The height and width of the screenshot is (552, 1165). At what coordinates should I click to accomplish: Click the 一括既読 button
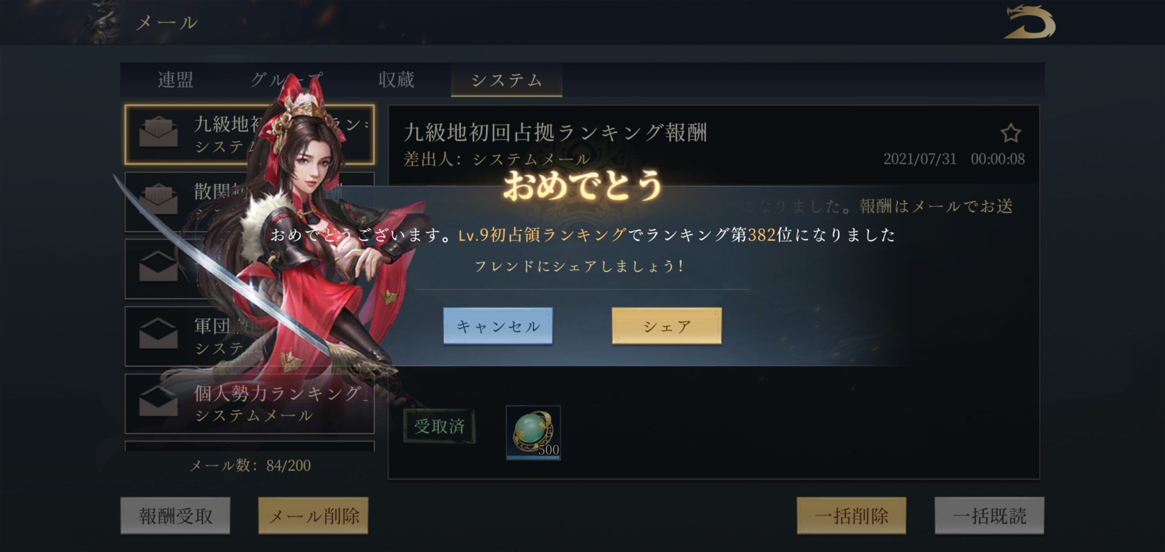[x=989, y=516]
